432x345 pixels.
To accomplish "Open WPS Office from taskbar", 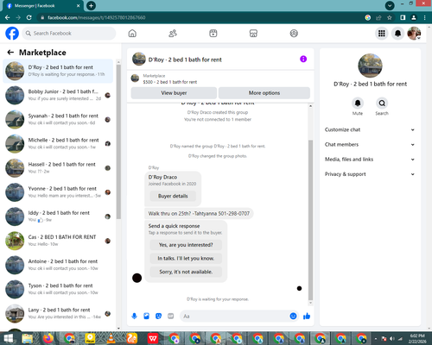I will click(x=153, y=338).
